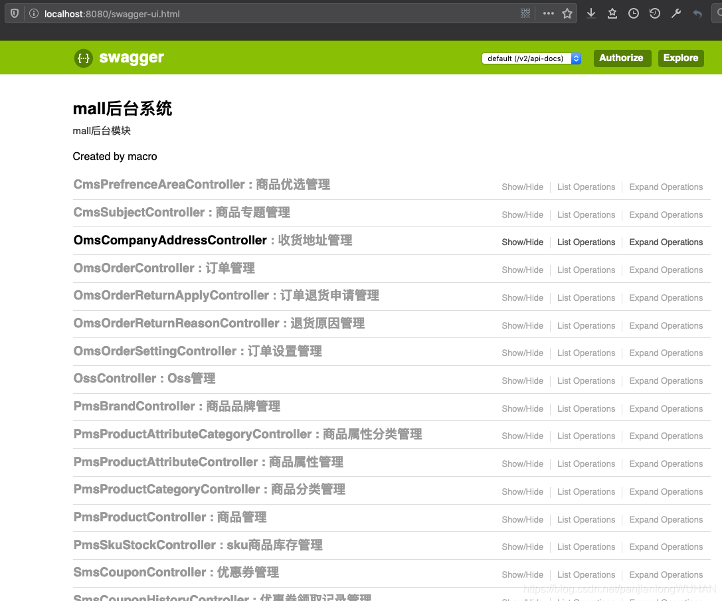Open PmsProductAttributeController heading
Screen dimensions: 722x601
click(208, 462)
